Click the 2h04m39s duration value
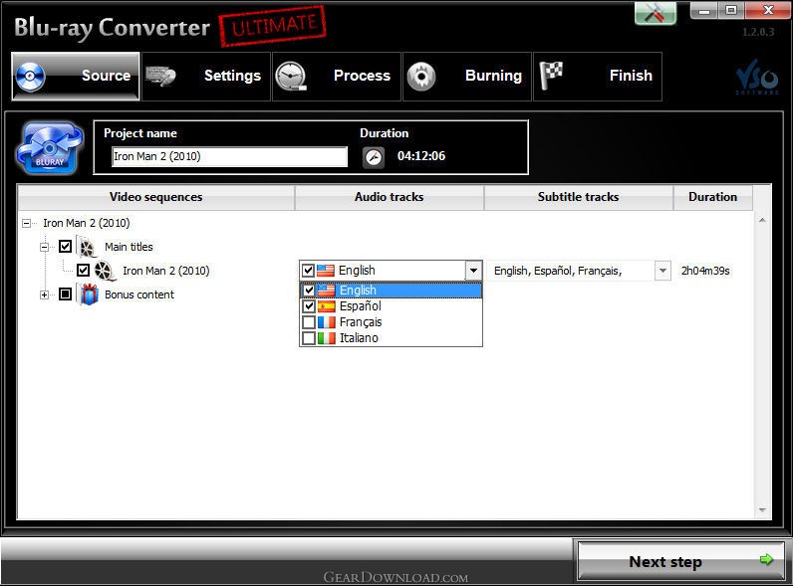The width and height of the screenshot is (793, 586). [705, 271]
